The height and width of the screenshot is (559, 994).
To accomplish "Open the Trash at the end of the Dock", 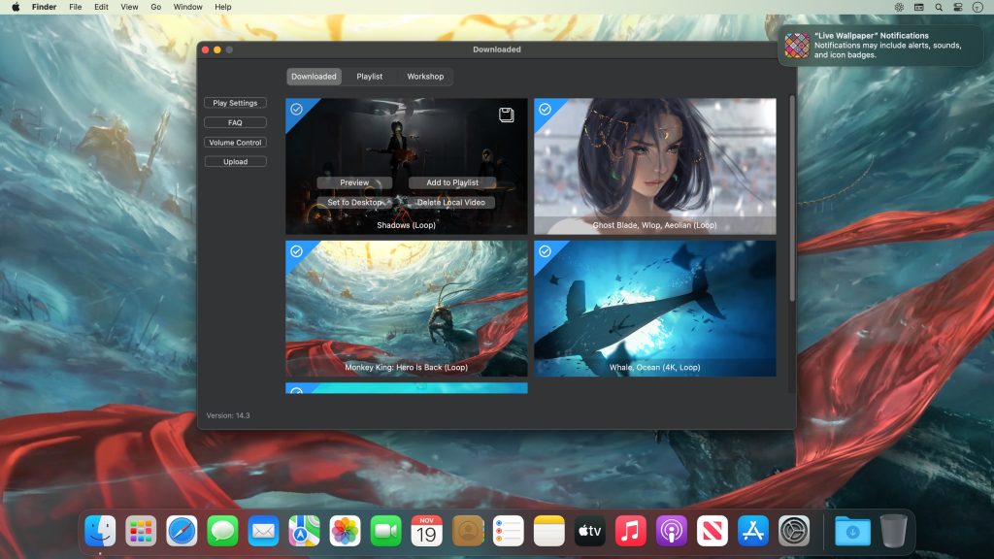I will click(892, 531).
